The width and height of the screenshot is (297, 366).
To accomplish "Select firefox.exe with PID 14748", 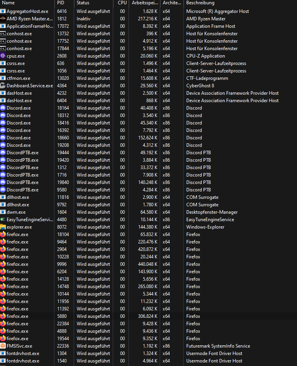I will 148,287.
